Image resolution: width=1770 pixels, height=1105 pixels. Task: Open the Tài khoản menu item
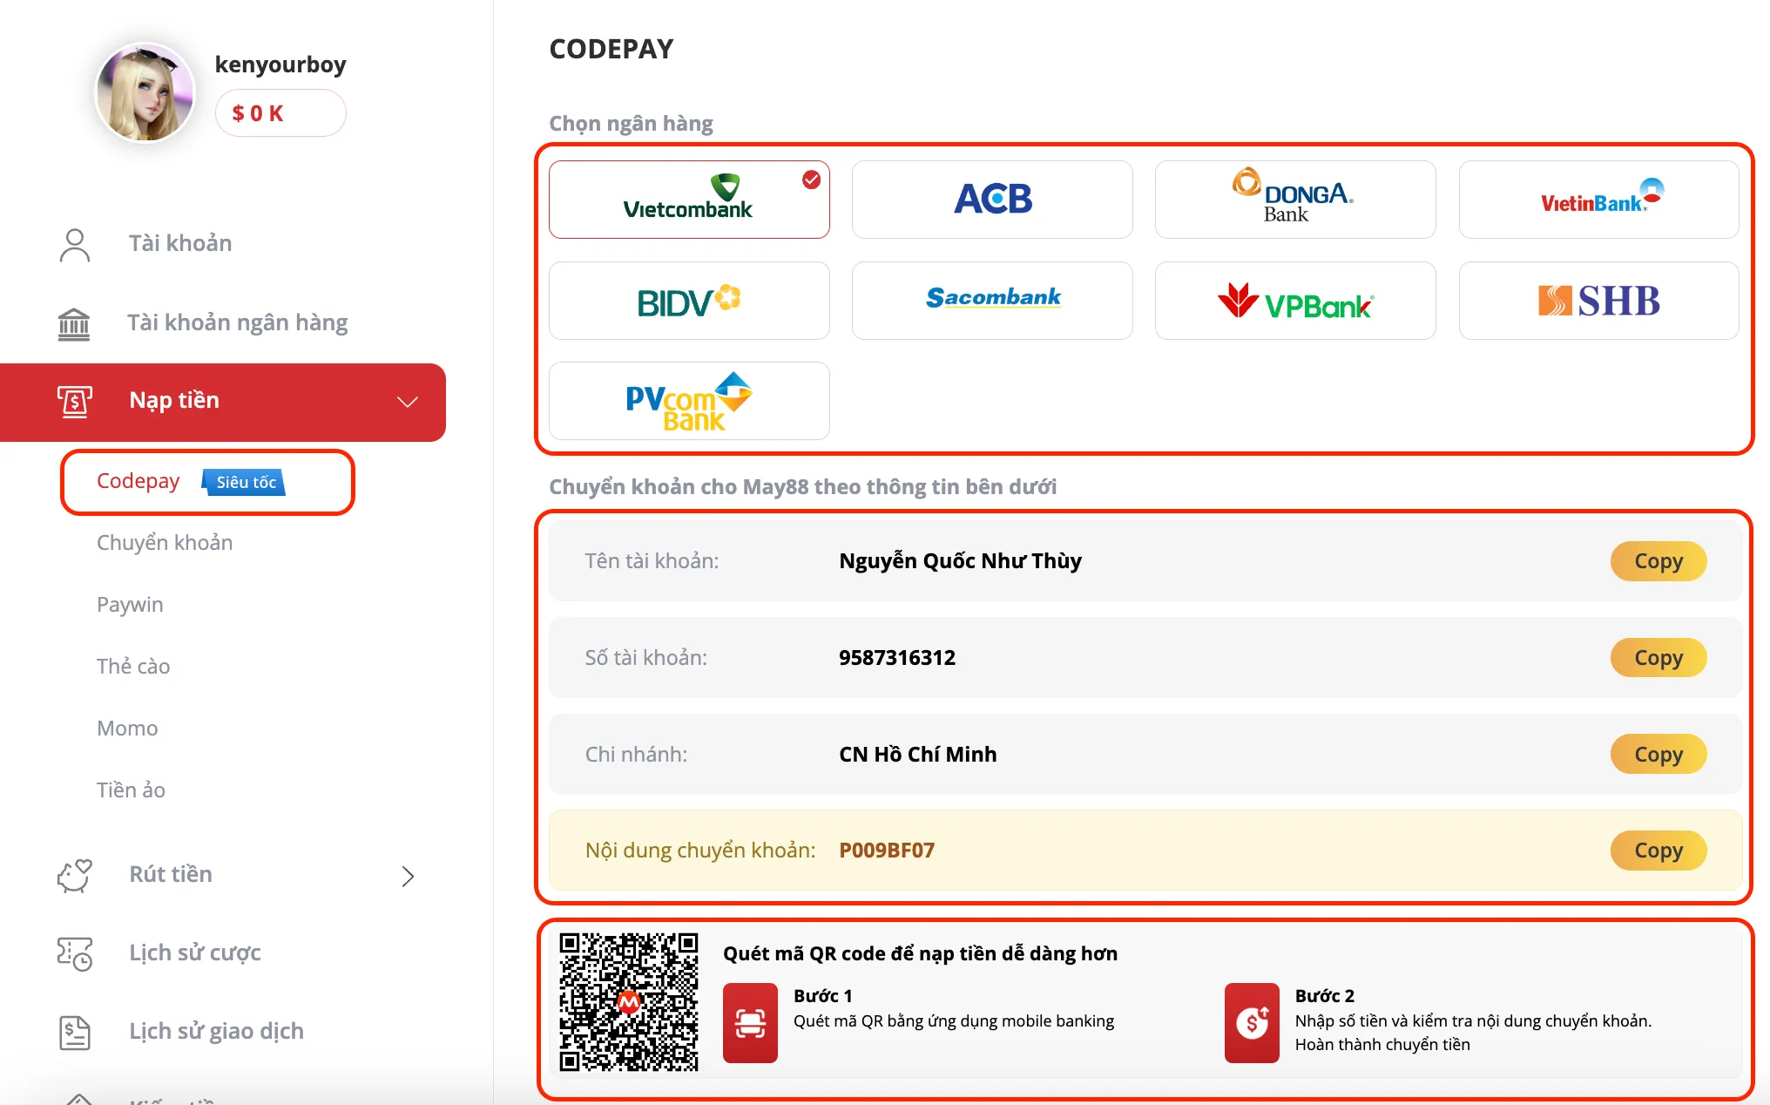(180, 243)
